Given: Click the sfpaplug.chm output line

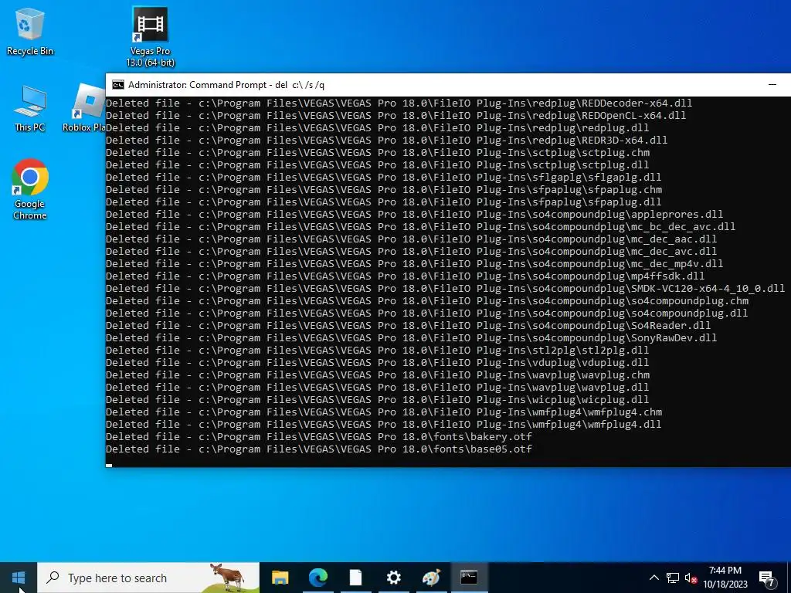Looking at the screenshot, I should click(x=383, y=190).
